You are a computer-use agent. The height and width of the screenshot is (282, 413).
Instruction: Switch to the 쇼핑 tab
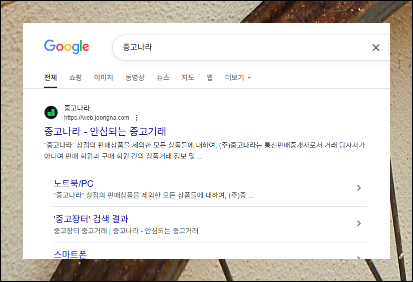click(x=75, y=78)
